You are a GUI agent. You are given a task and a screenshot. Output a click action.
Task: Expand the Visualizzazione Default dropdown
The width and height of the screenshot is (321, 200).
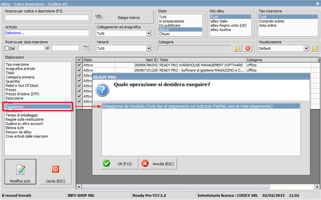click(306, 48)
